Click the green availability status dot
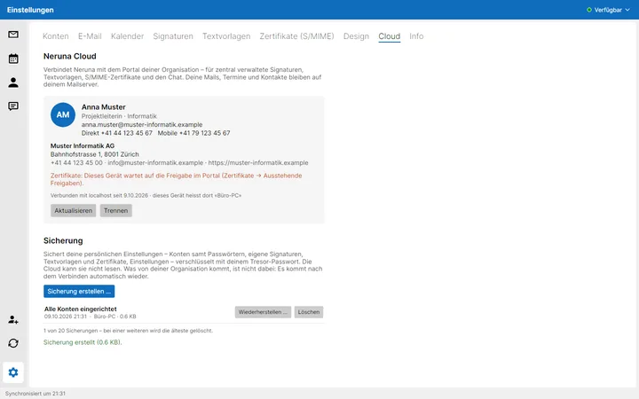The height and width of the screenshot is (399, 639). (589, 10)
